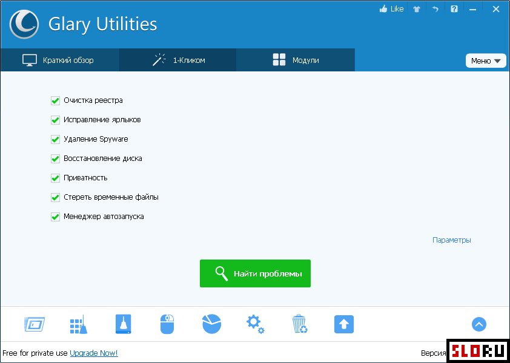
Task: Uncheck Очистка реестра checkbox
Action: 55,101
